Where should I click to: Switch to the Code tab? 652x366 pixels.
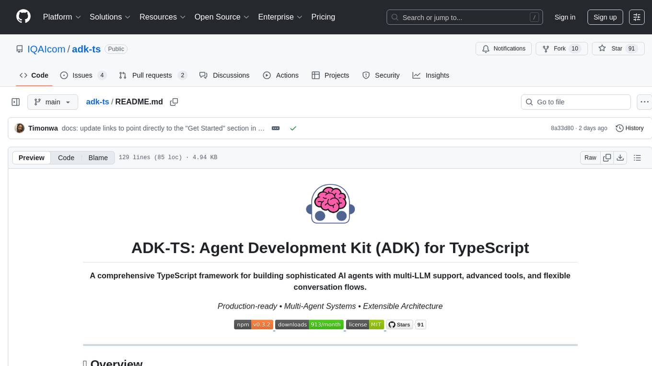coord(34,75)
